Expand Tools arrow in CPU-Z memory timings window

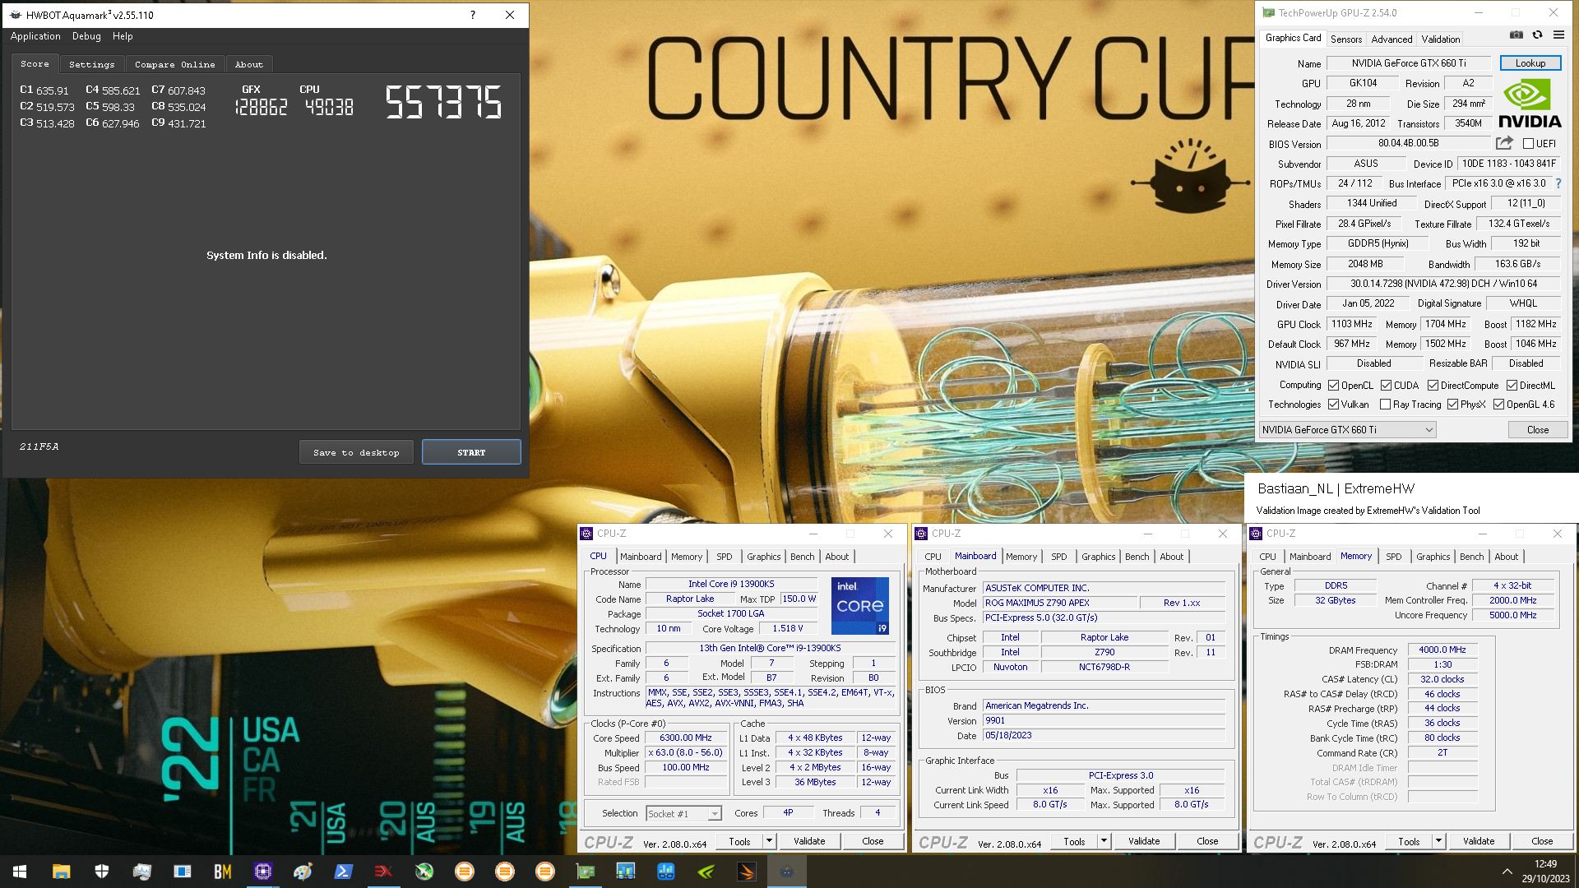point(1438,841)
